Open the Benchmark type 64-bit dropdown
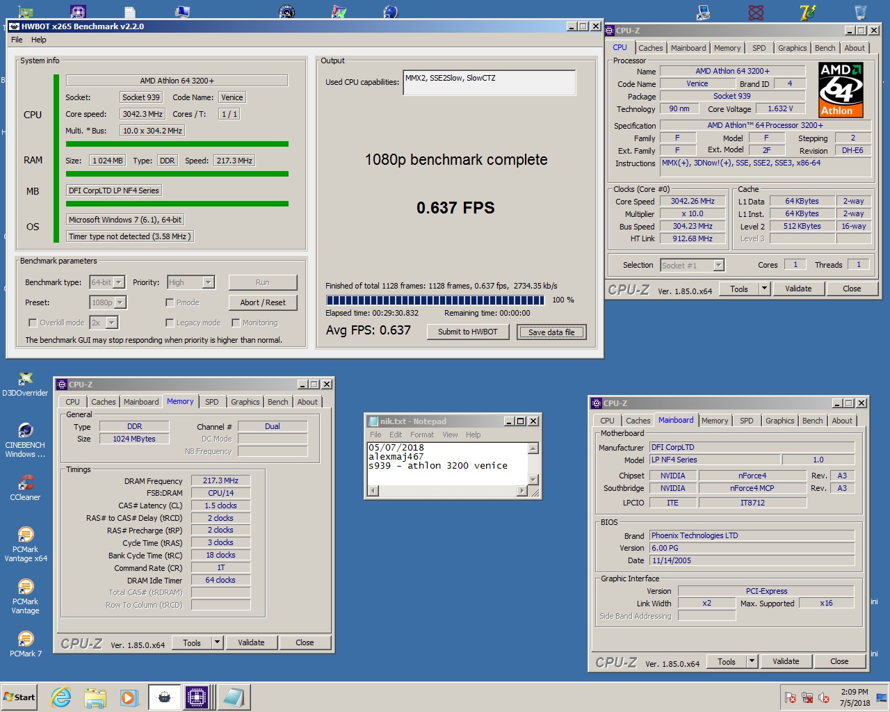This screenshot has width=890, height=712. [119, 282]
